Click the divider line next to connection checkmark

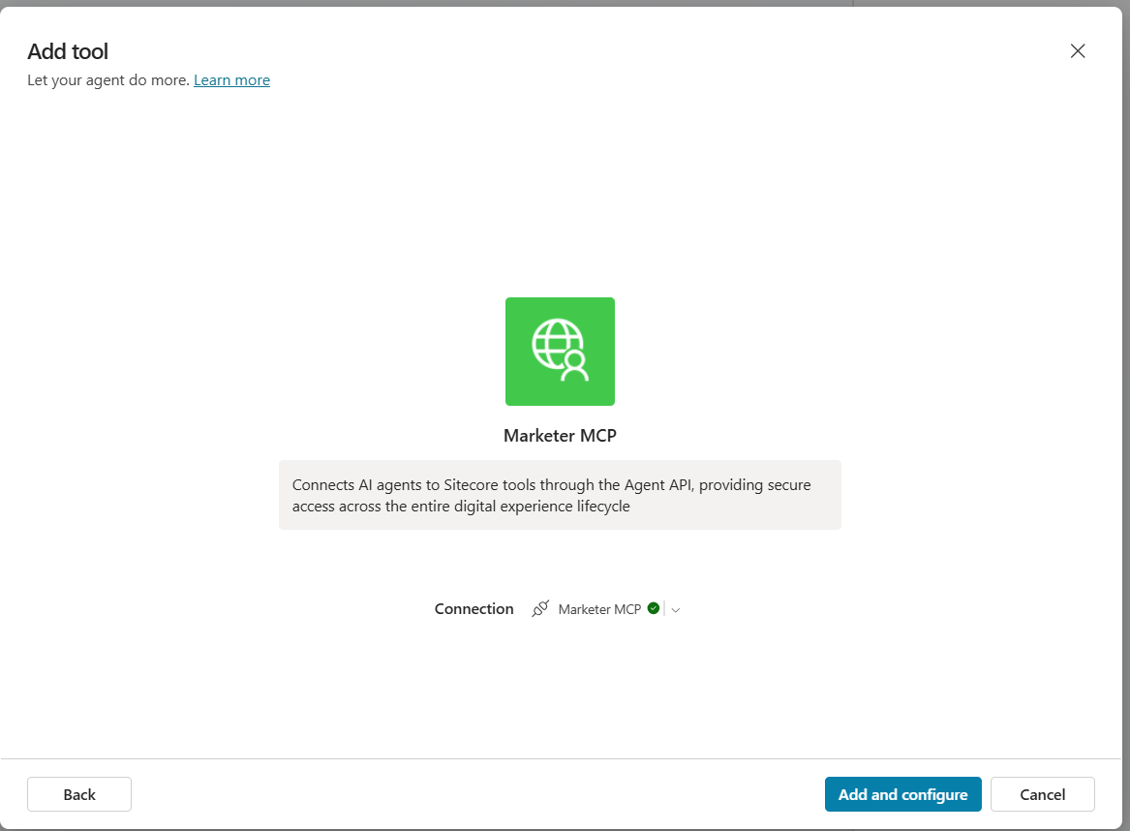[665, 609]
